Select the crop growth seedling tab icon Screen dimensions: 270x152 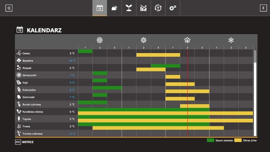pyautogui.click(x=129, y=8)
